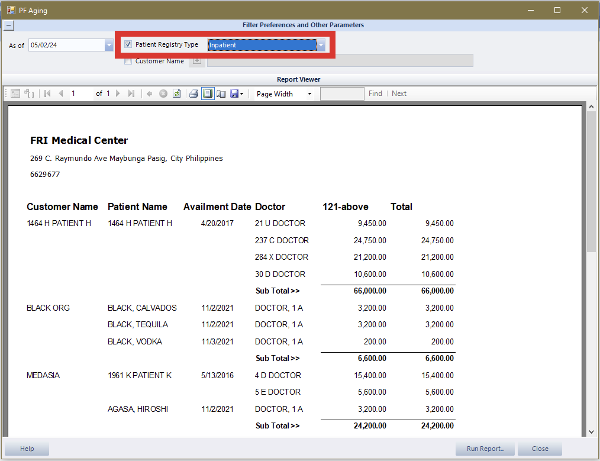This screenshot has width=600, height=461.
Task: Click the Close button at bottom
Action: pos(540,449)
